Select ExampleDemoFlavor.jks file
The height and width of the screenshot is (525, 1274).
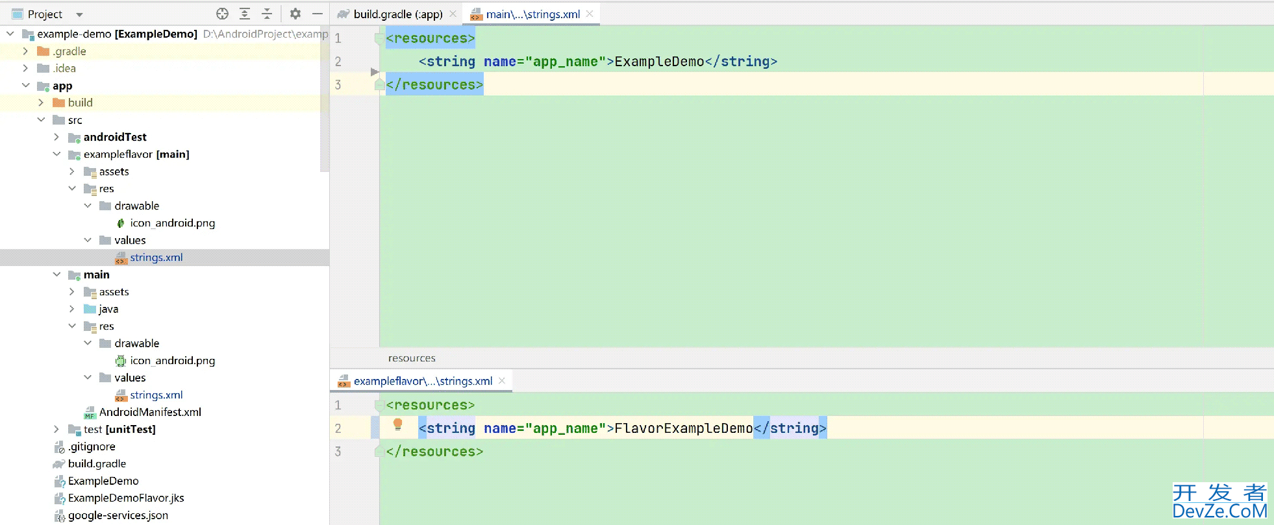click(126, 498)
